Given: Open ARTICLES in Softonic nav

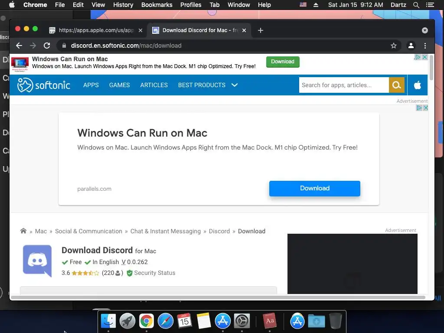Looking at the screenshot, I should (x=154, y=85).
